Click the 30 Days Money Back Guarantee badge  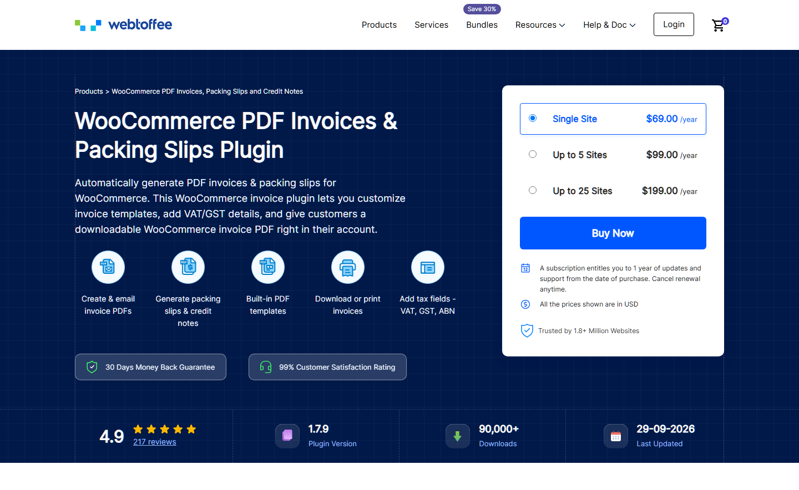click(150, 367)
